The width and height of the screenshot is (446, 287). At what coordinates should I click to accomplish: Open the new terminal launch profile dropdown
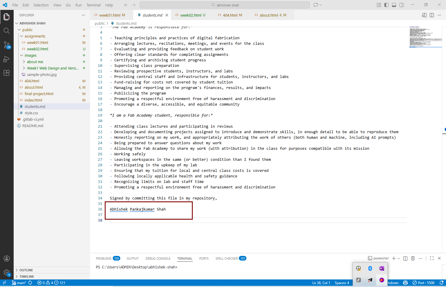coord(399,258)
